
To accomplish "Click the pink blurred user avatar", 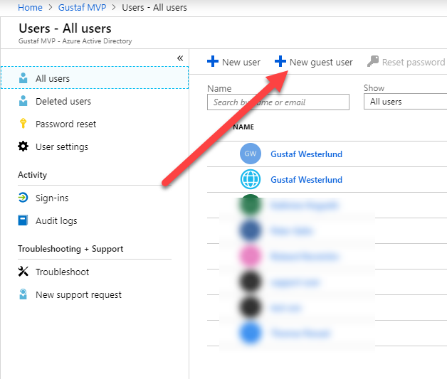I will [x=251, y=256].
